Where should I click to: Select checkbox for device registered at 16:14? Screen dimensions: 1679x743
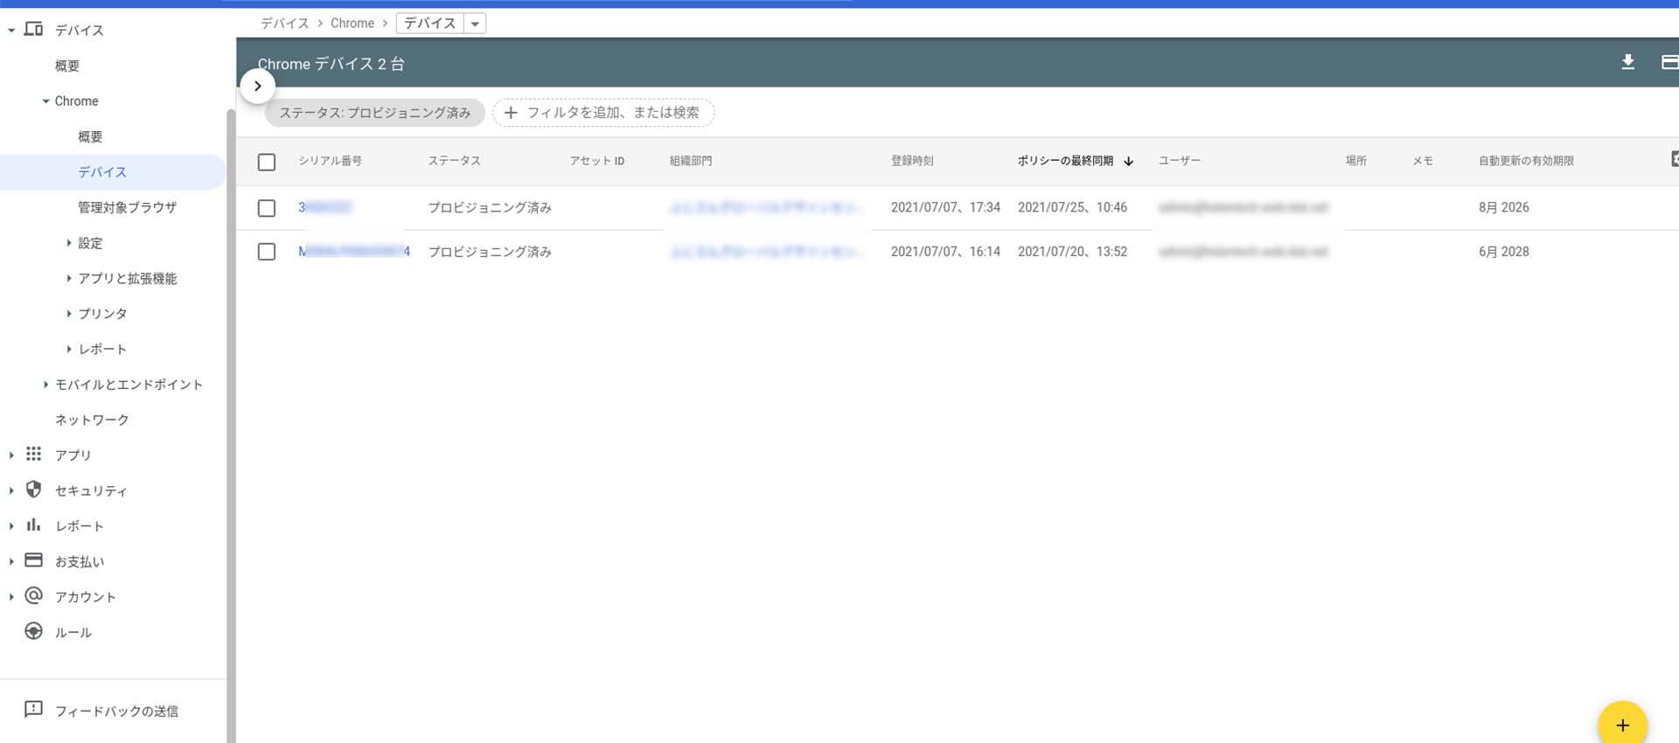pos(267,252)
